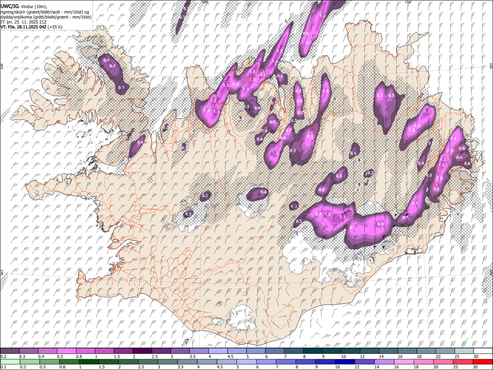Viewport: 493px width, 370px height.
Task: Click the 'UWC/IG: Vindur (10m)' title text
Action: (24, 7)
